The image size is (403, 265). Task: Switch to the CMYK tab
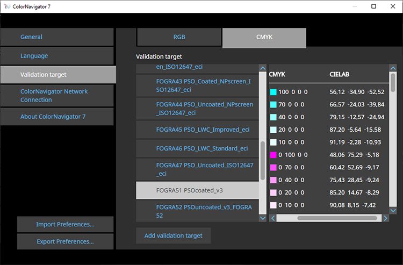pos(264,38)
